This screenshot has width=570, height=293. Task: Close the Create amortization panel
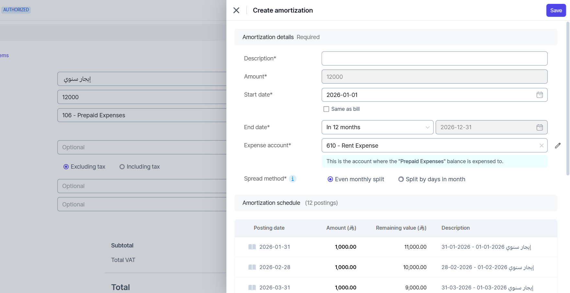coord(236,10)
